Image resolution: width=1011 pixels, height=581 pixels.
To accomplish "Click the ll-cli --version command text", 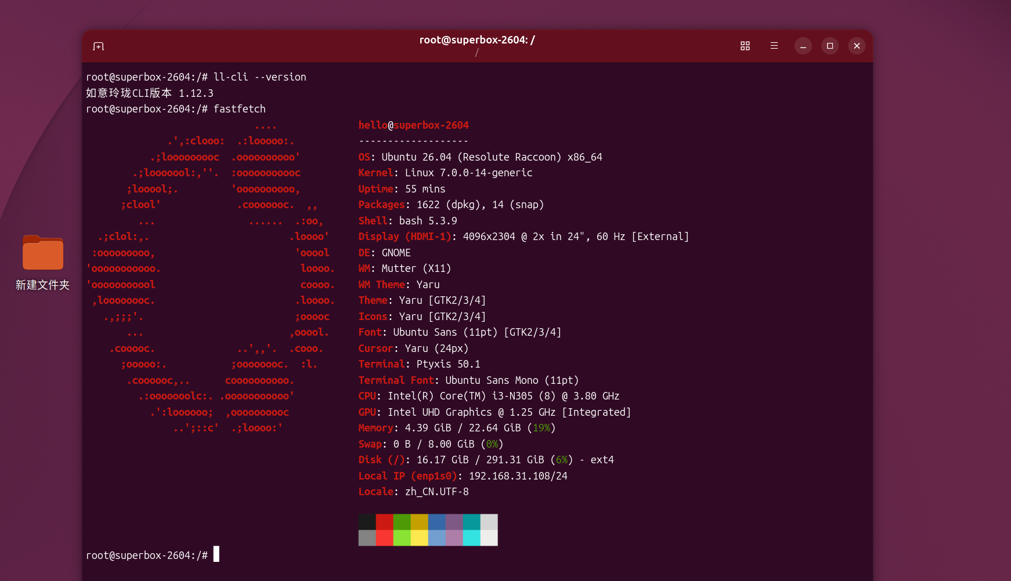I will coord(260,77).
